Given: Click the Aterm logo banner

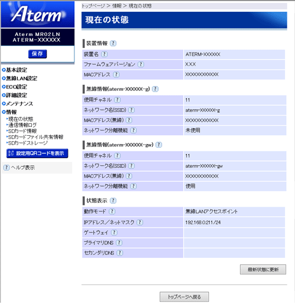Looking at the screenshot, I should (x=38, y=14).
